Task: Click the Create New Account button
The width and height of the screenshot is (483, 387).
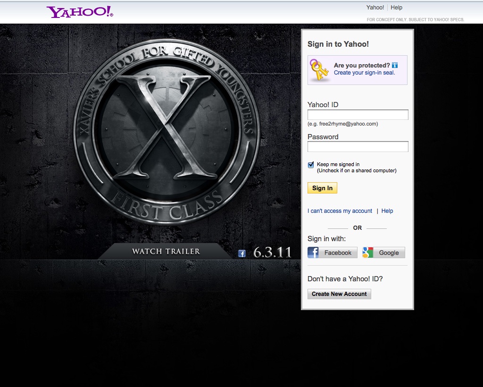Action: (x=339, y=294)
